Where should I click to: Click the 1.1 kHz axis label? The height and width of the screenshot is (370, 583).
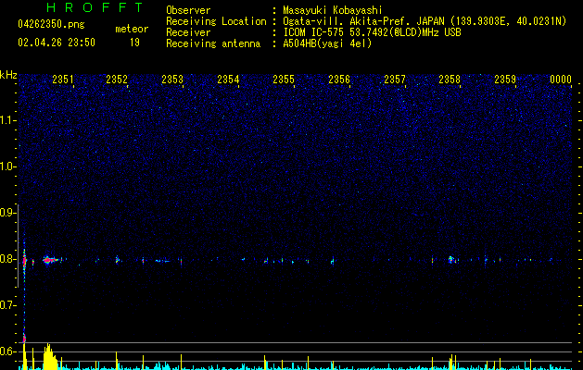tap(8, 120)
